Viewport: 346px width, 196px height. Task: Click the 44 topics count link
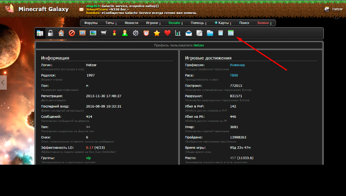[x=88, y=127]
